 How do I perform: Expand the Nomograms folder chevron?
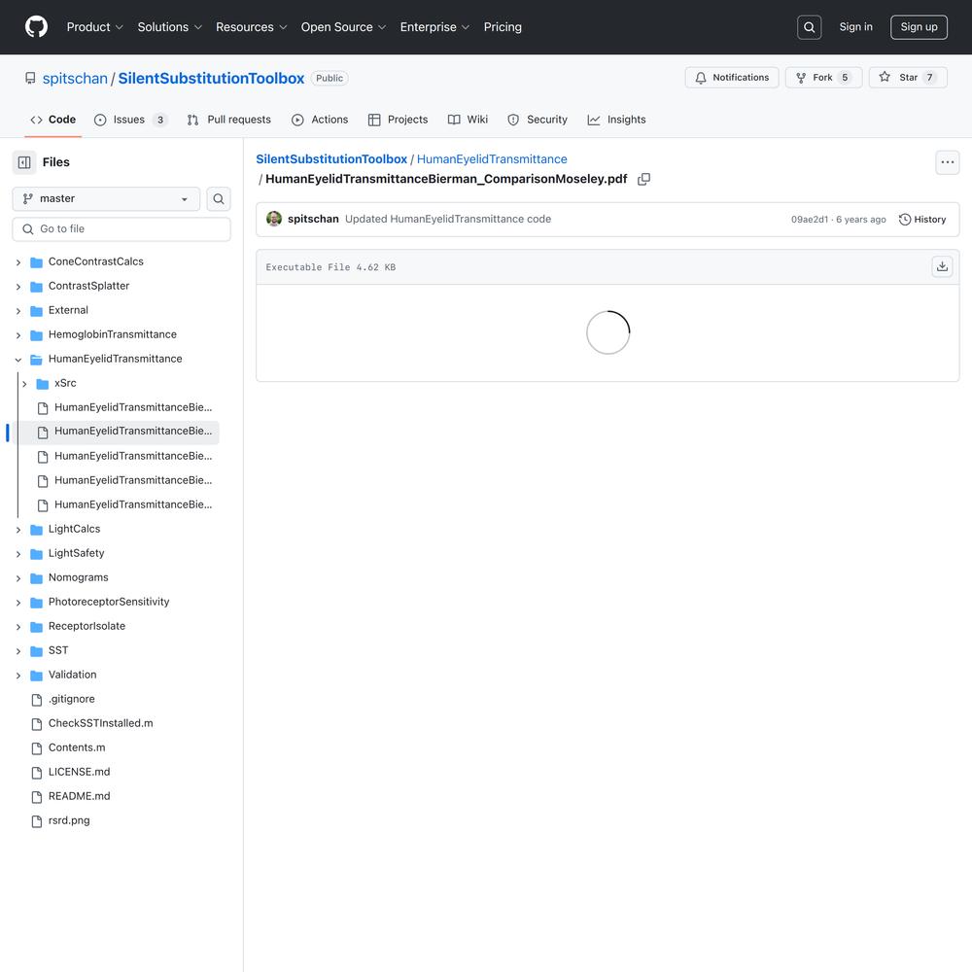pyautogui.click(x=17, y=577)
